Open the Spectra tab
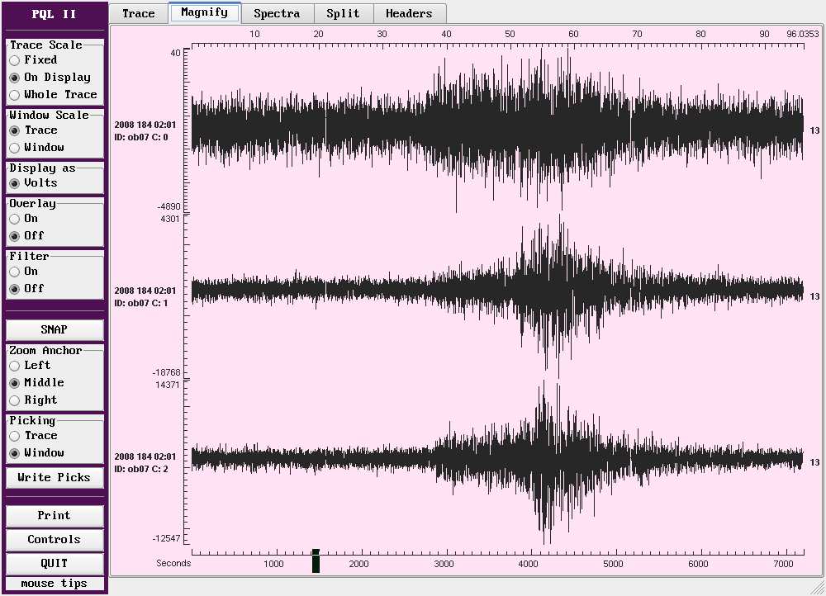The image size is (826, 596). tap(277, 13)
